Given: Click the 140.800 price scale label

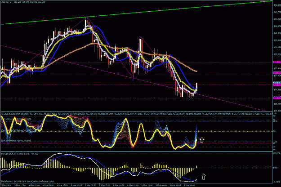Looking at the screenshot, I should (x=277, y=26).
